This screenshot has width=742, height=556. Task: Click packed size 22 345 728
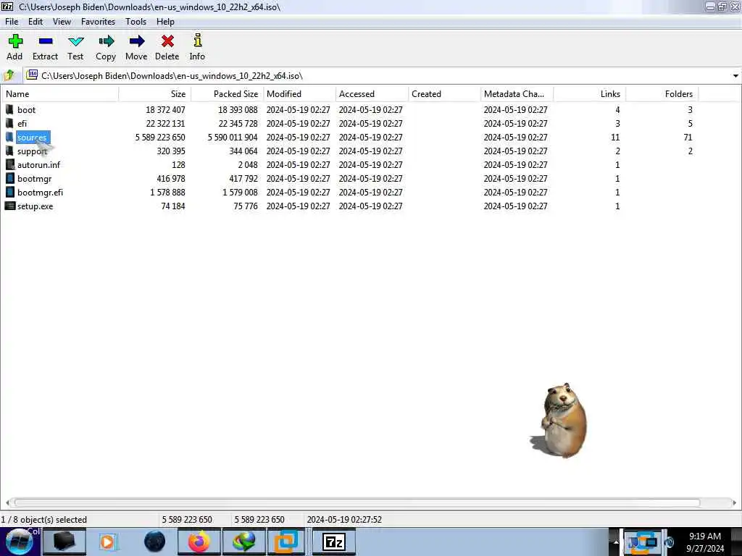click(238, 123)
